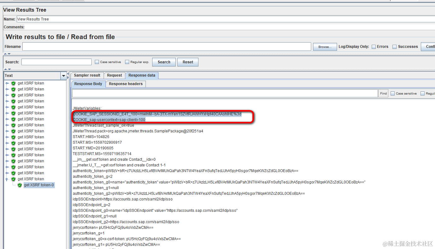Toggle the Regular exp. checkbox after Find
Screen dimensions: 435x249
422,94
